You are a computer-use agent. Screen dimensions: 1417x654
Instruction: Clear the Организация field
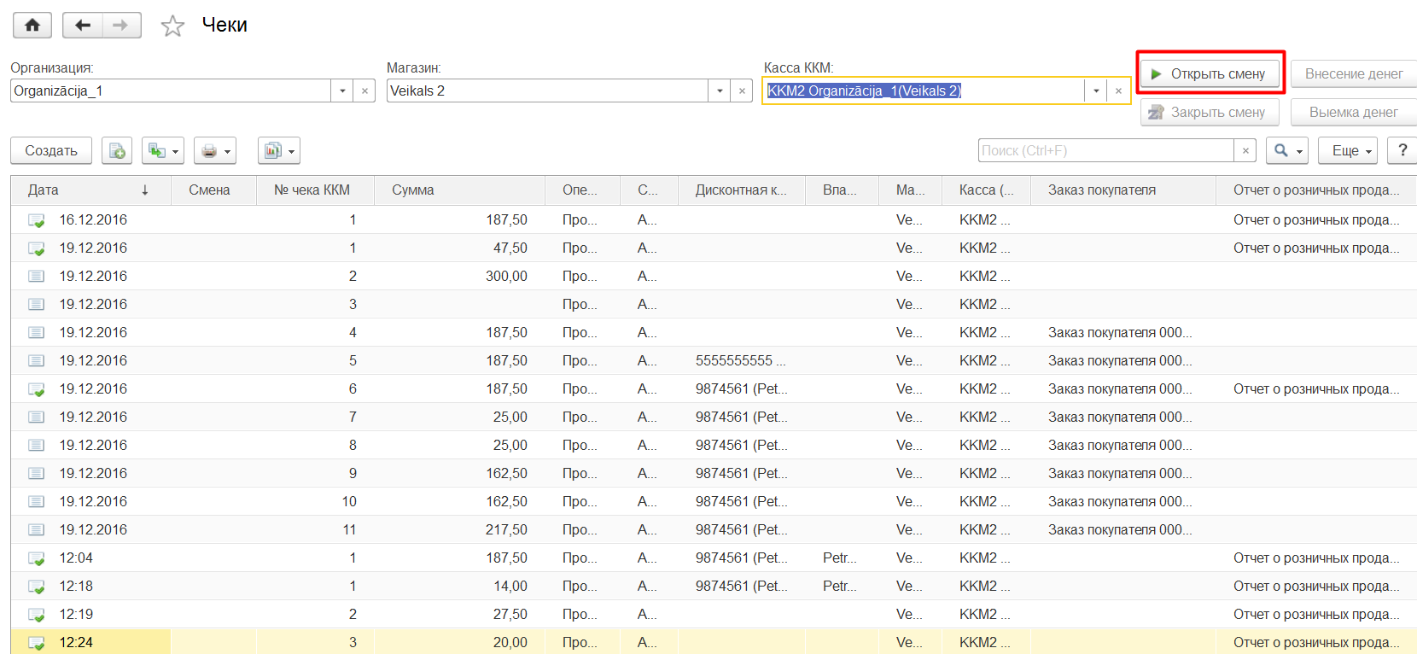pyautogui.click(x=364, y=91)
